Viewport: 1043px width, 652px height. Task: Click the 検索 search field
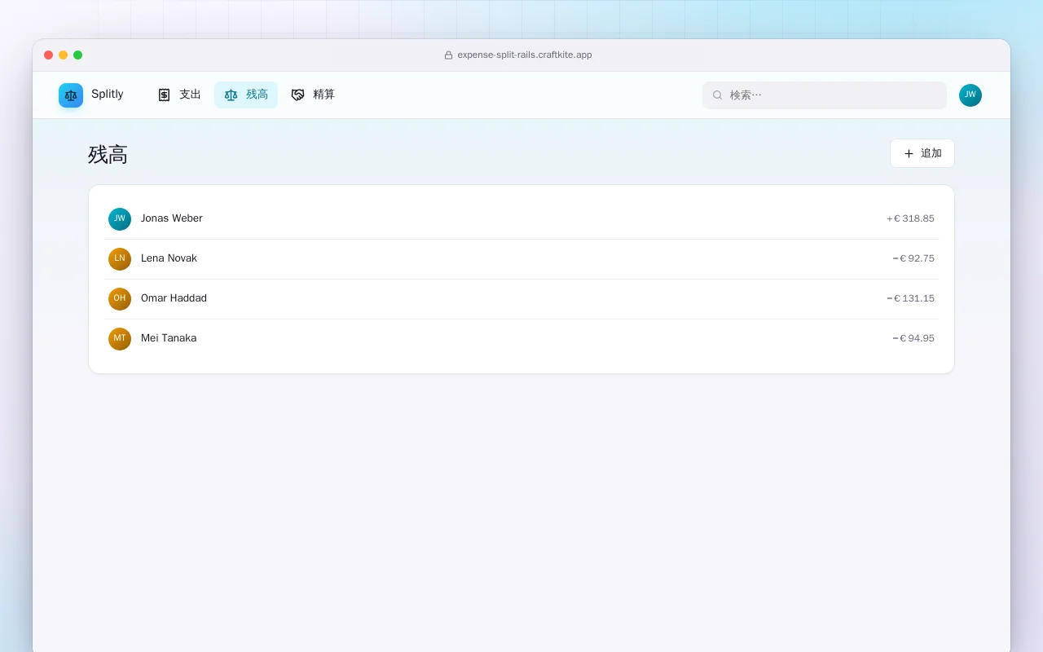click(x=825, y=95)
